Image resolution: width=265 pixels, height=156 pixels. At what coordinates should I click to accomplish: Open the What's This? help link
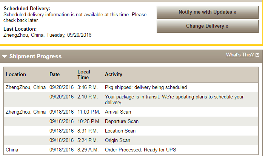(240, 55)
